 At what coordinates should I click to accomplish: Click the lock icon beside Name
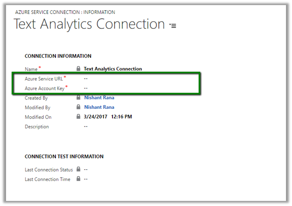(x=79, y=69)
